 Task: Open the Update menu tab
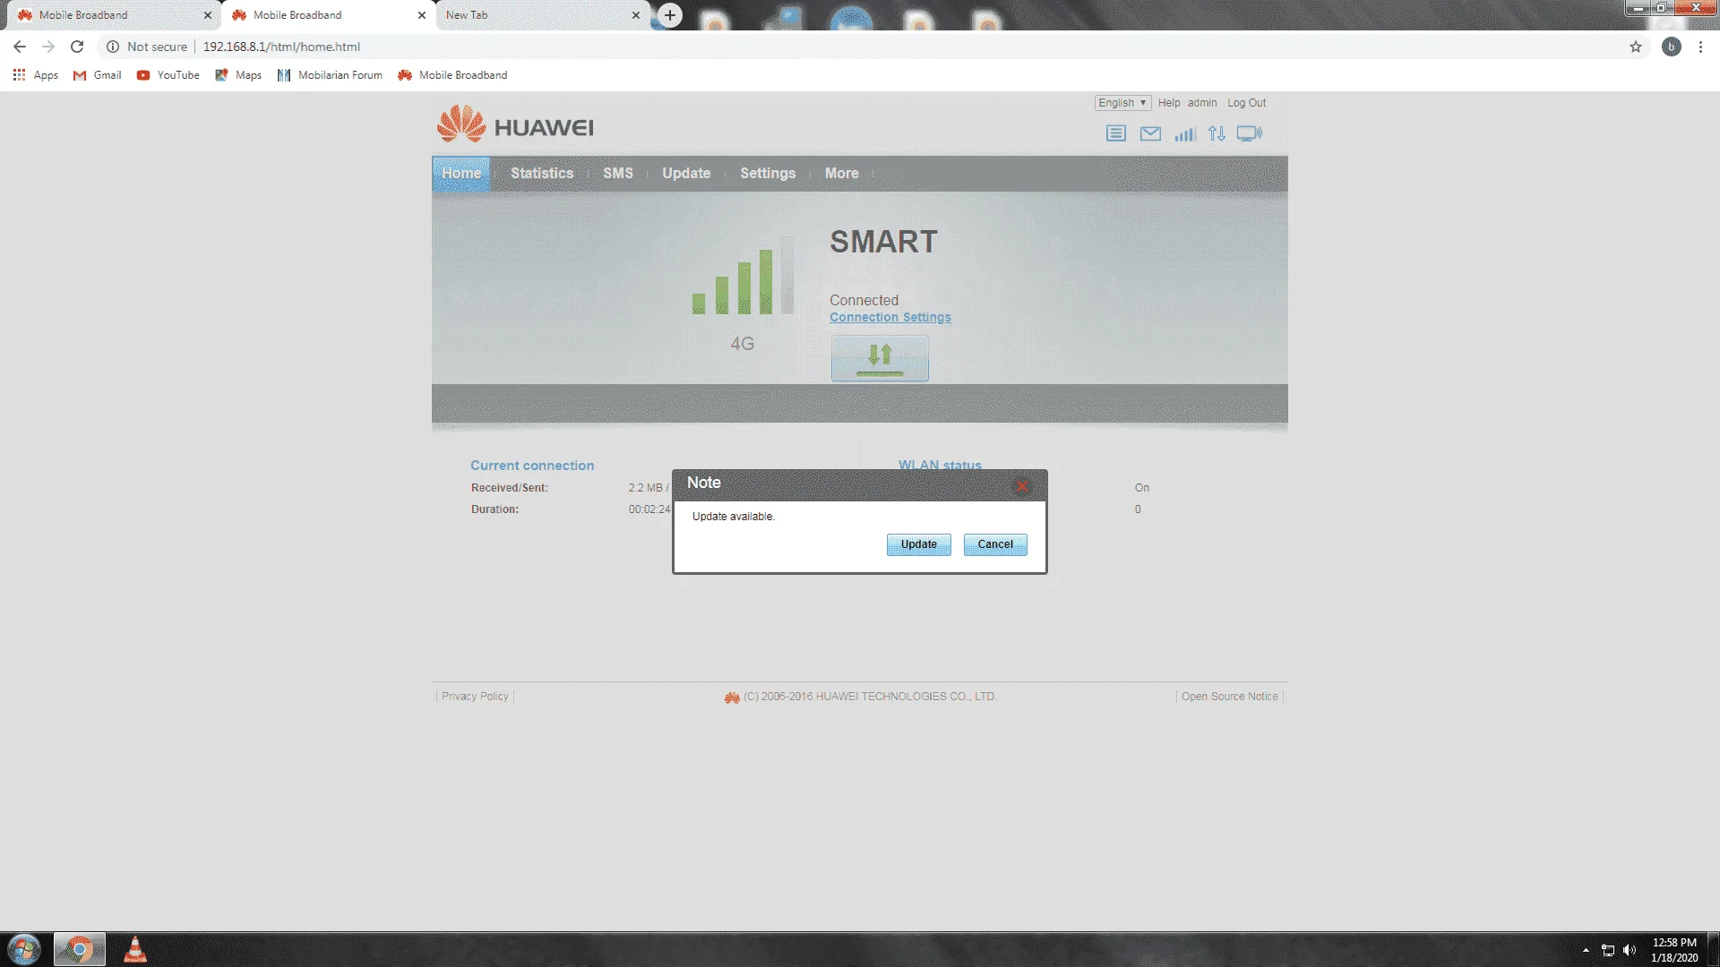(x=686, y=174)
